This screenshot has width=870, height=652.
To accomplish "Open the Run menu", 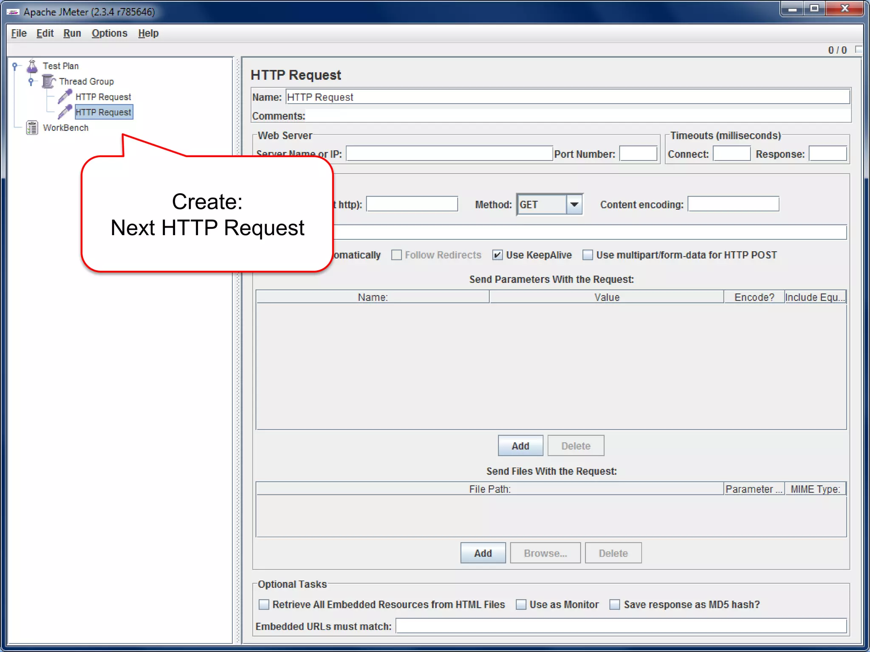I will (x=72, y=33).
